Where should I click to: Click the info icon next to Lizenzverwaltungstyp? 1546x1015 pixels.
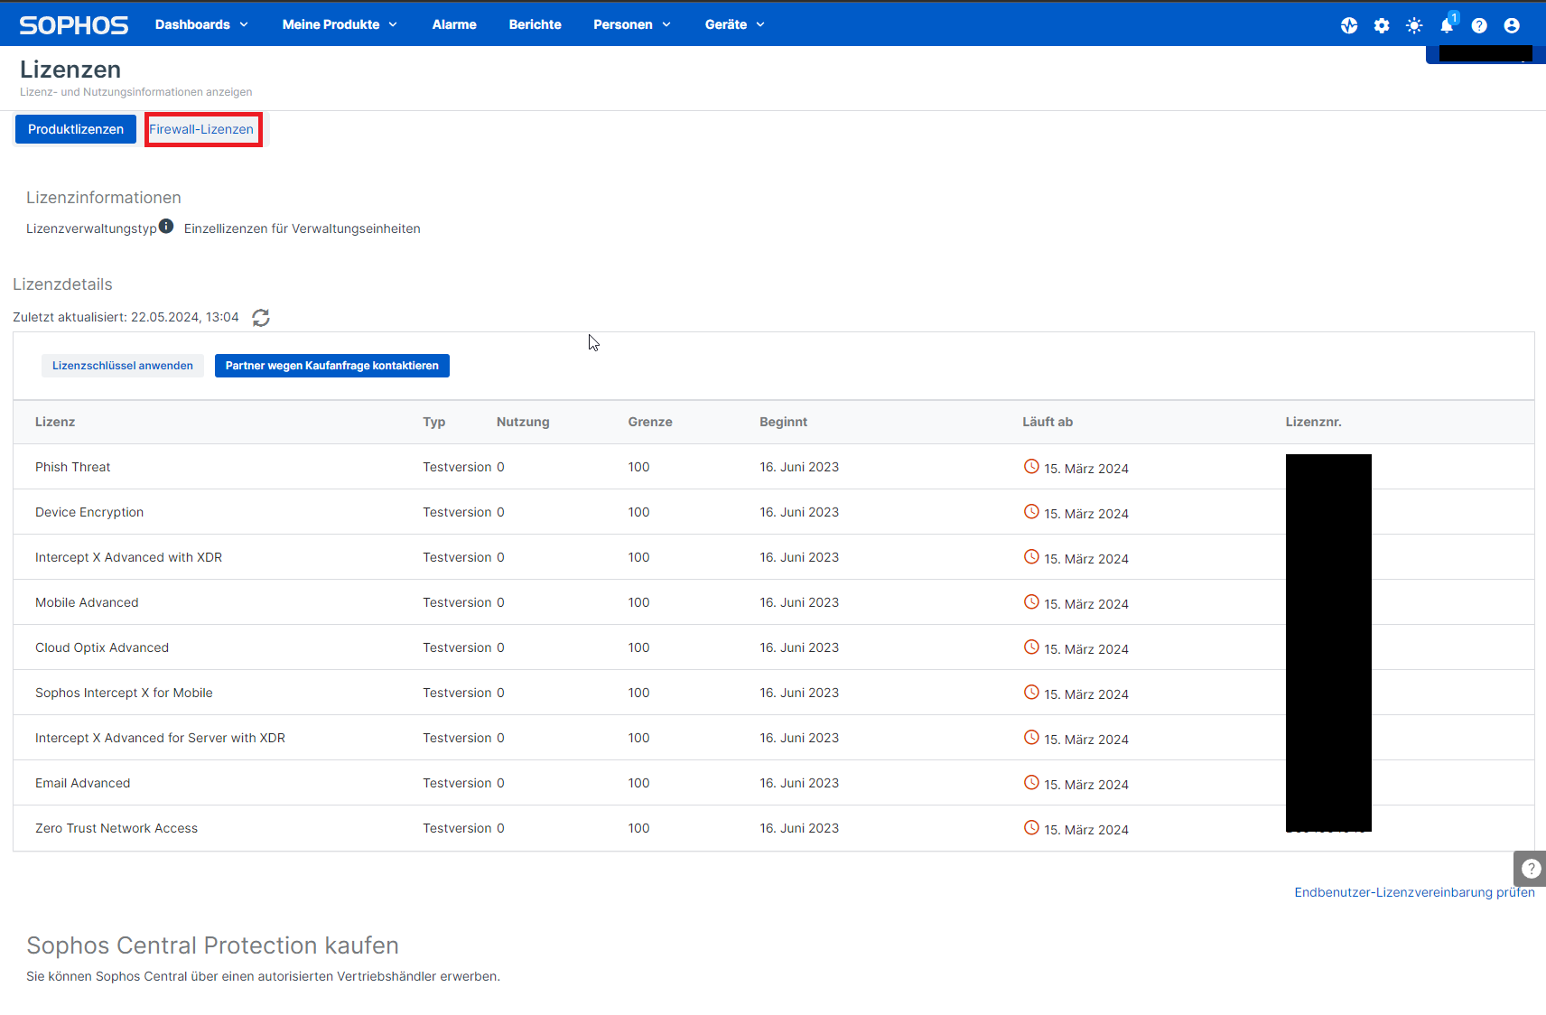pyautogui.click(x=166, y=226)
